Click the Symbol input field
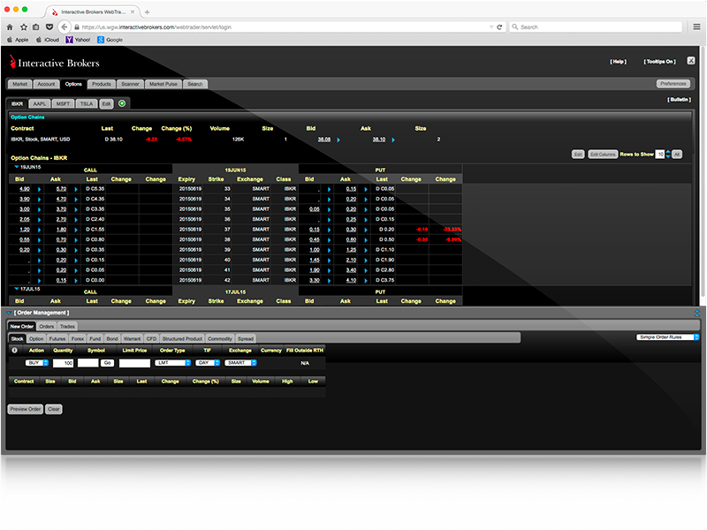This screenshot has height=530, width=707. tap(87, 363)
